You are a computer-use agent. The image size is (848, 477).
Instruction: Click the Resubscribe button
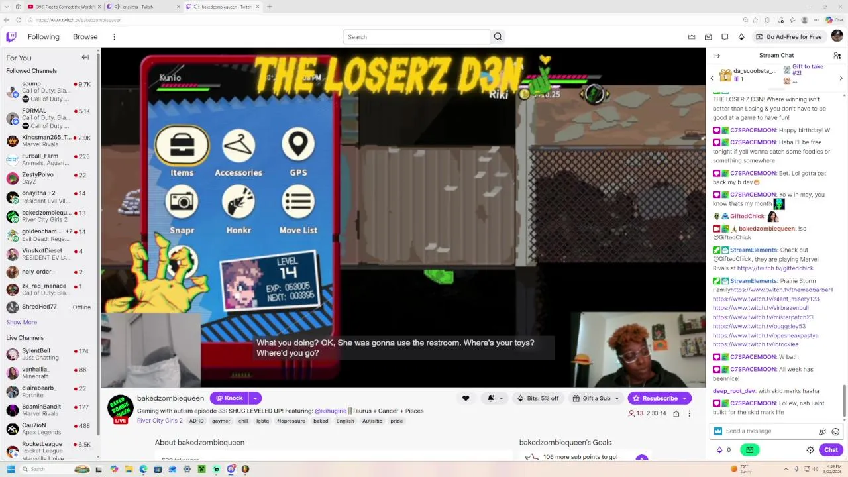659,398
